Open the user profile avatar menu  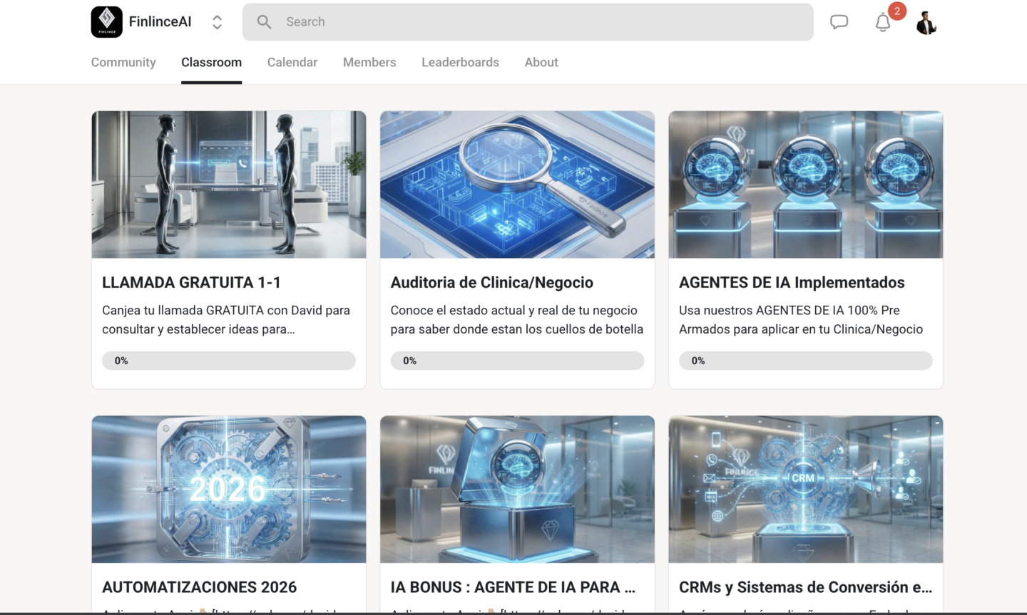click(x=926, y=22)
